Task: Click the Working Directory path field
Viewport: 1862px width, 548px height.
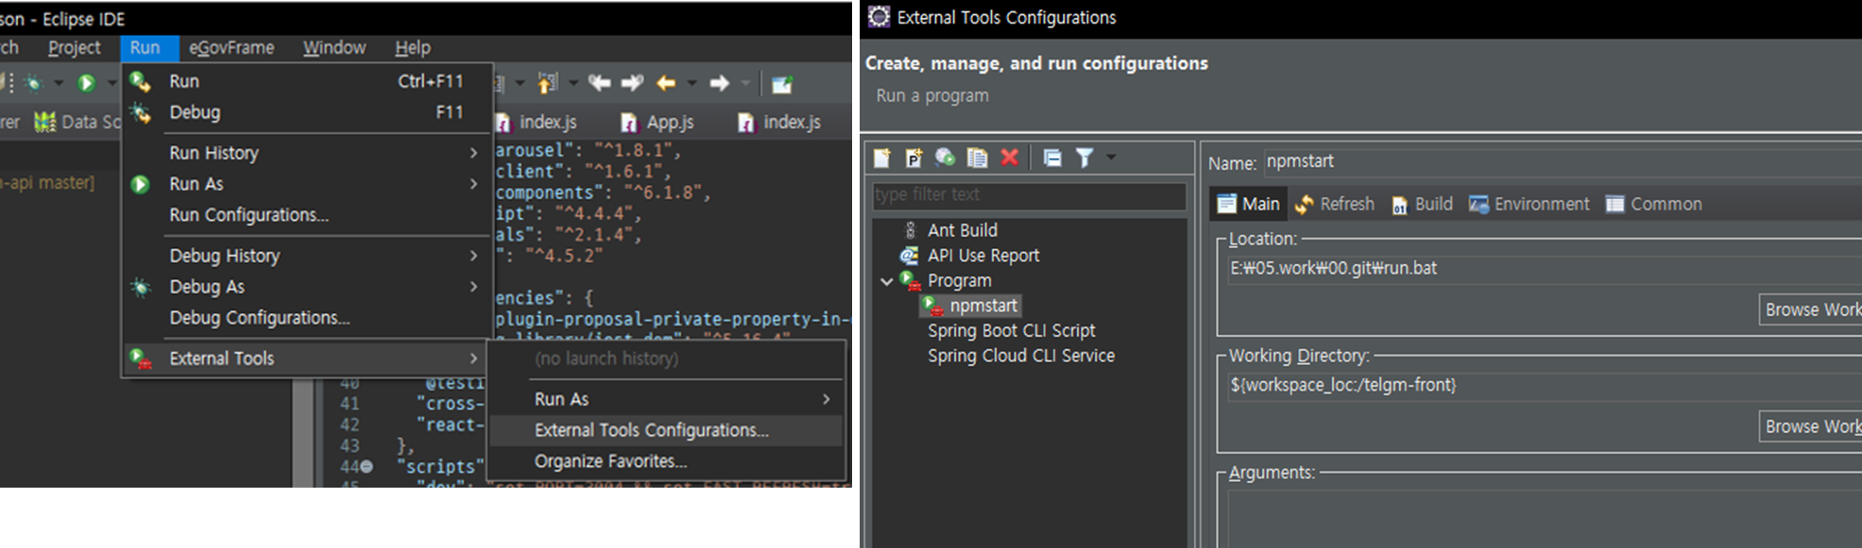Action: [1545, 386]
